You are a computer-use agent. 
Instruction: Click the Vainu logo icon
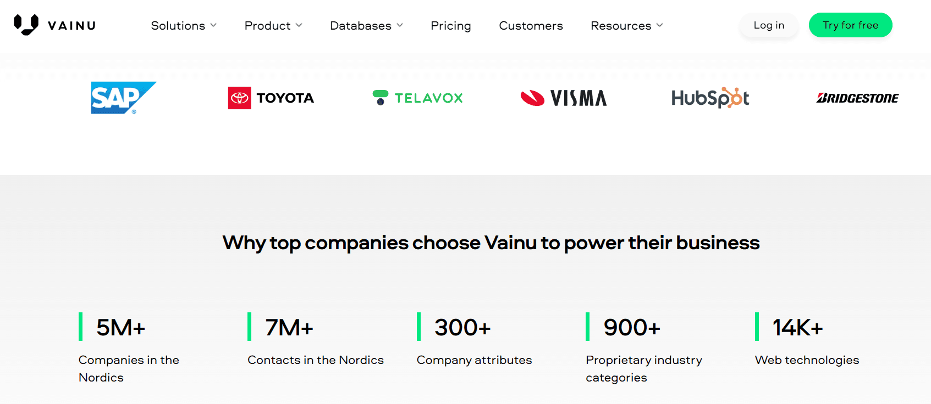26,25
